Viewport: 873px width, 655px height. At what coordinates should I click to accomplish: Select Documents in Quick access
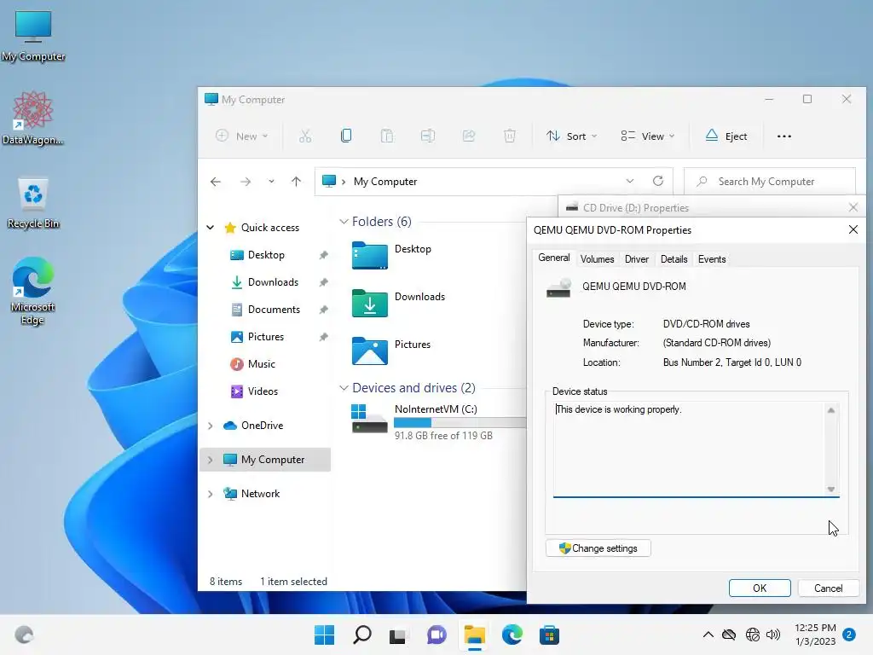pos(266,309)
